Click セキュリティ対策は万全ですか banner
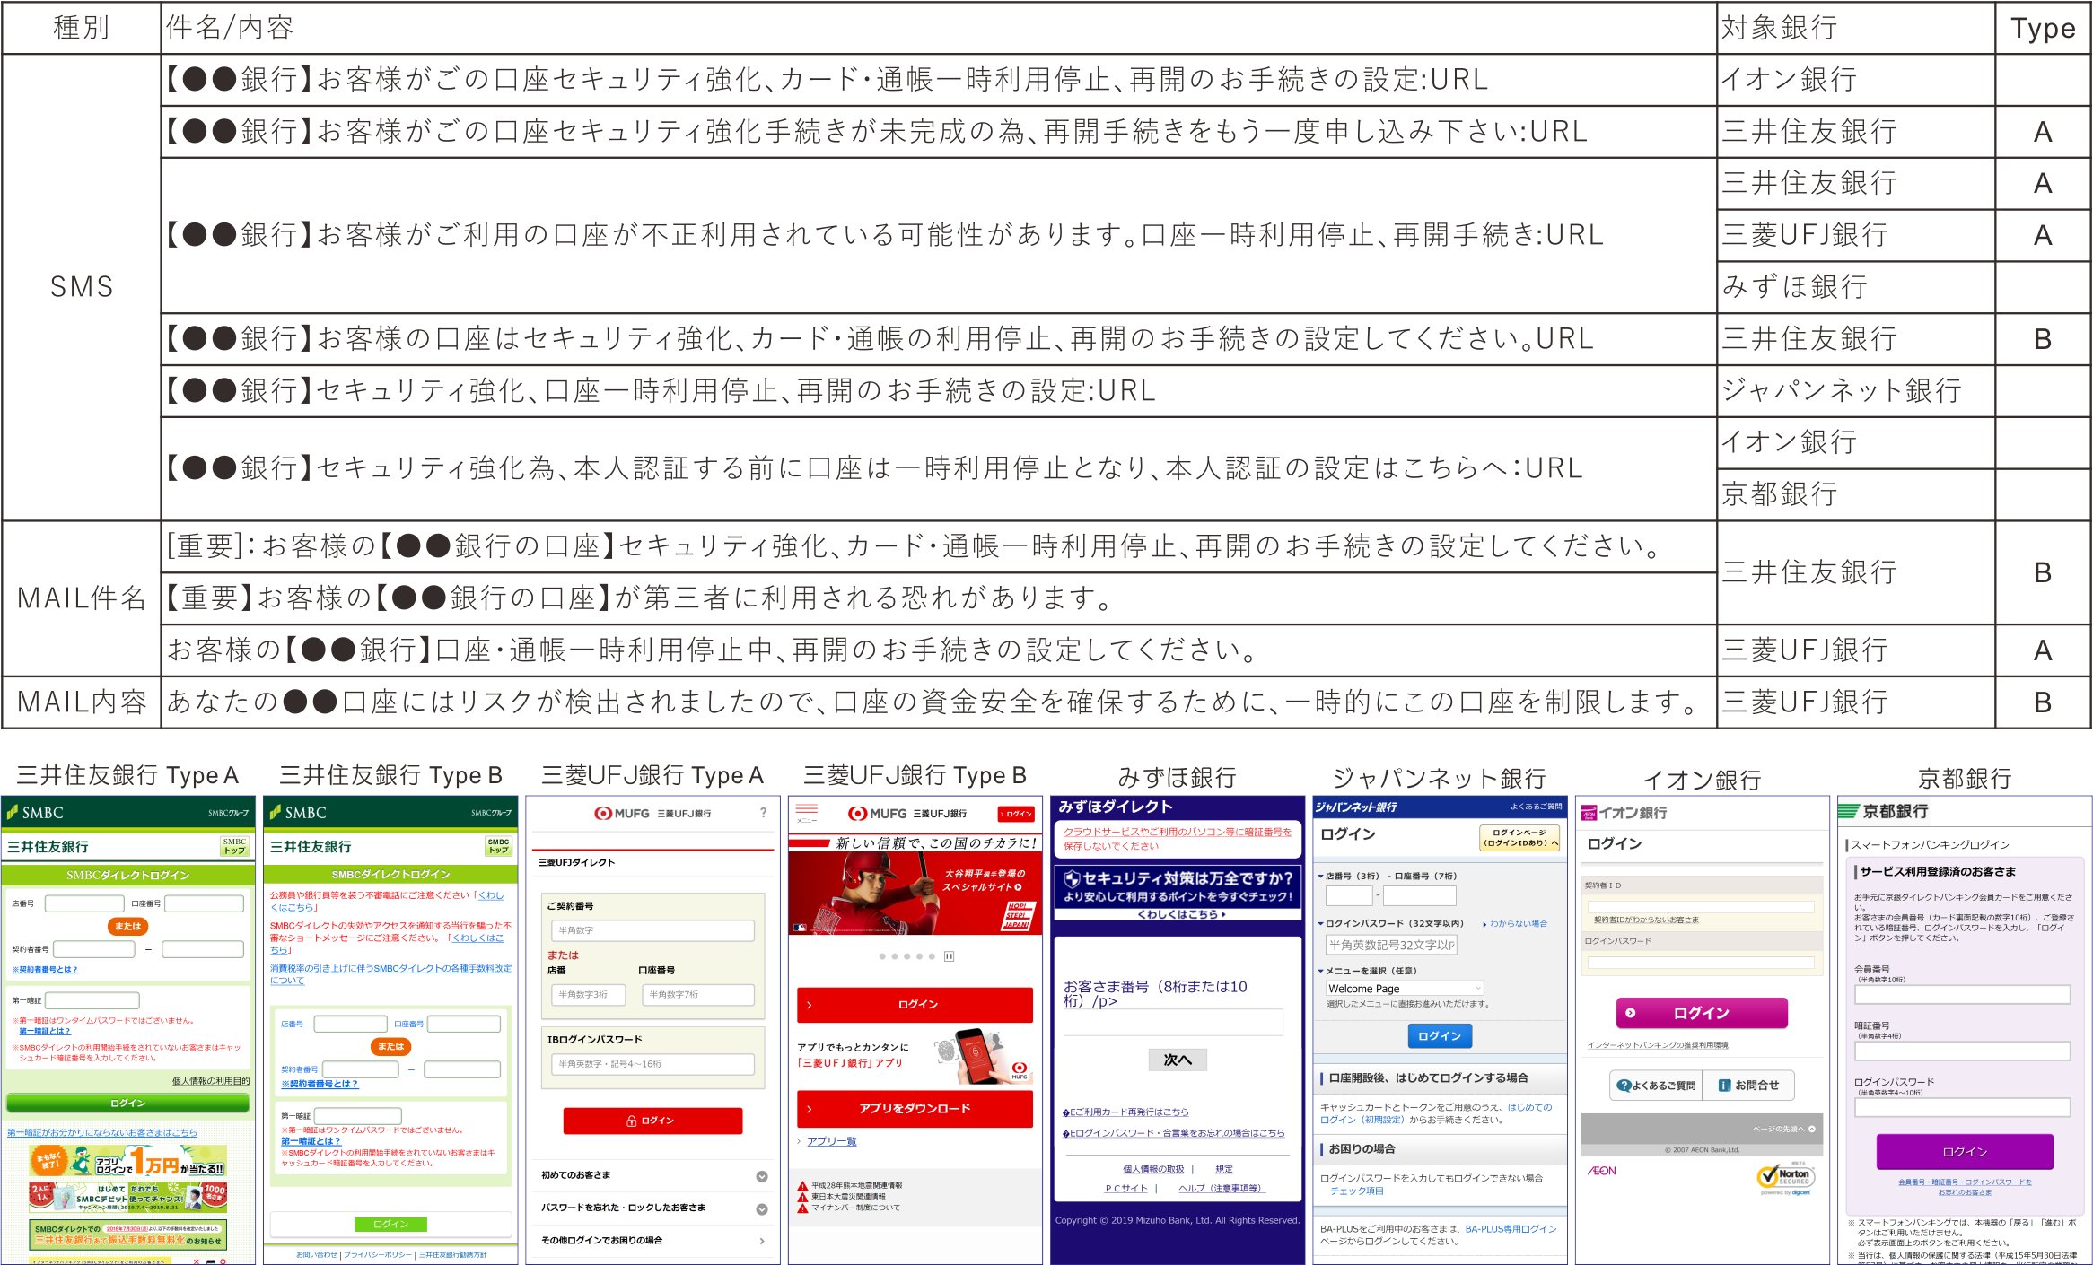 pyautogui.click(x=1178, y=892)
